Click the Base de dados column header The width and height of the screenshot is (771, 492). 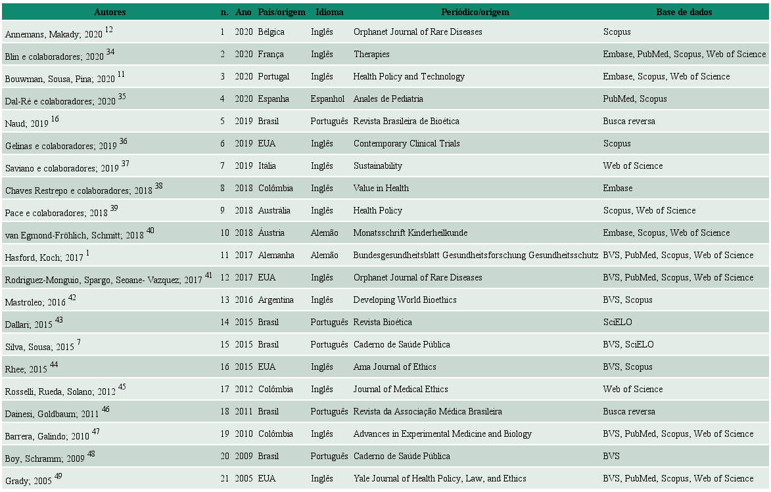pos(684,12)
